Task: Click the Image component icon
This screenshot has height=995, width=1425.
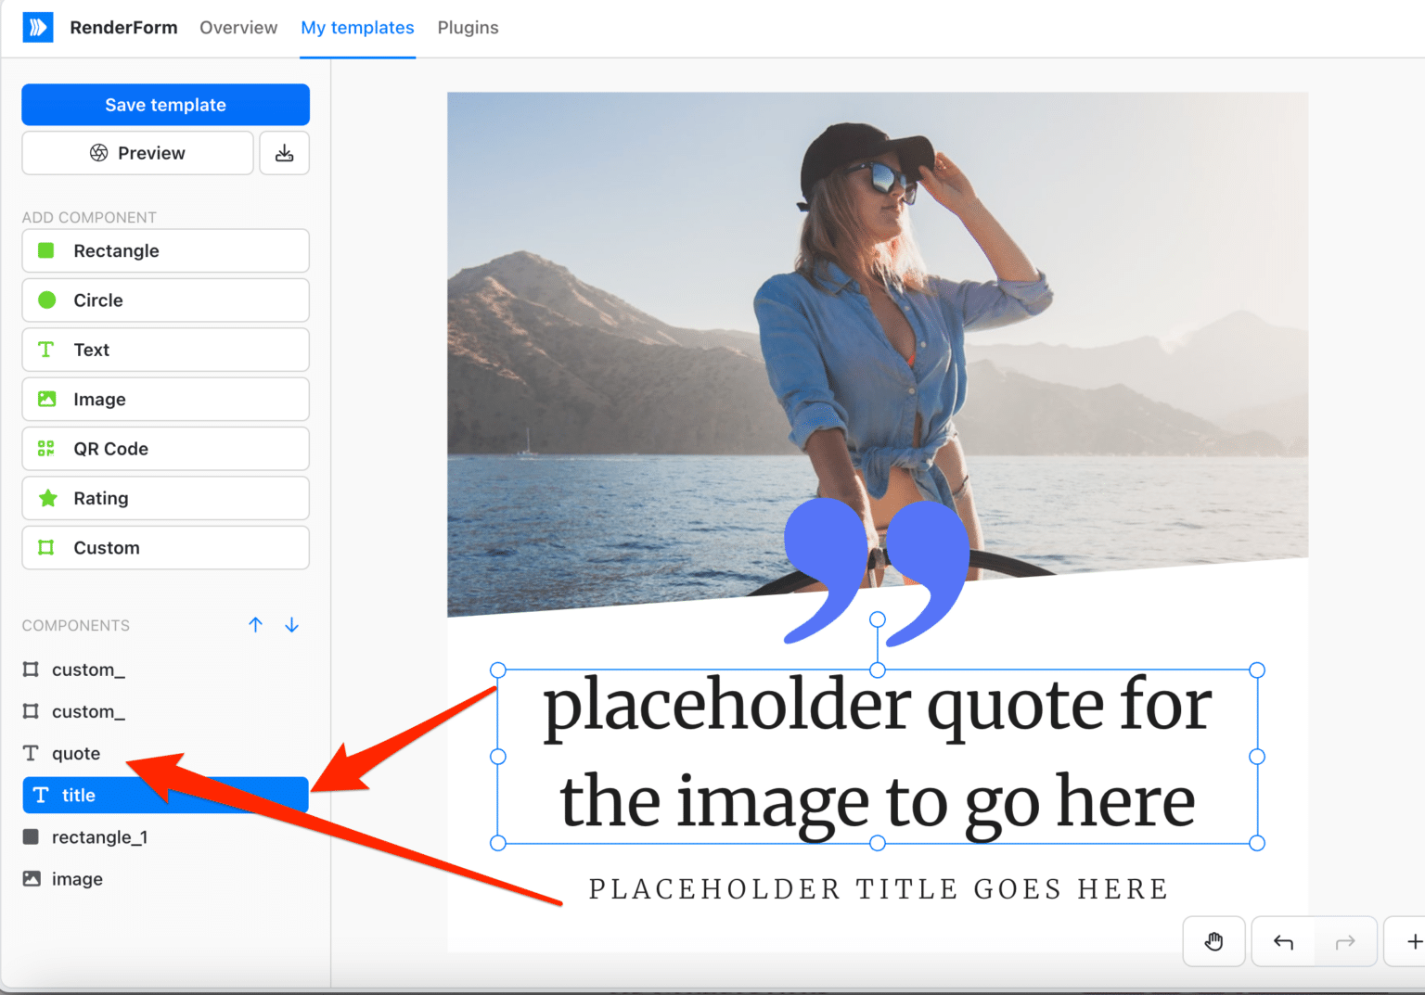Action: [46, 399]
